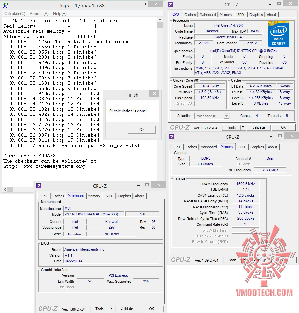Close the Finish dialog with X

pyautogui.click(x=155, y=94)
